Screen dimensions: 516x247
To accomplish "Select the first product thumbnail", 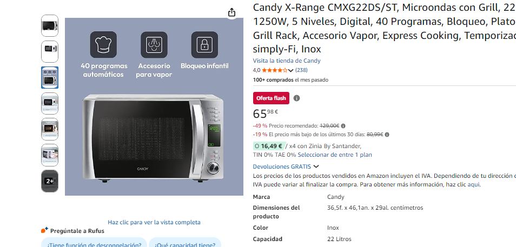I will (x=50, y=25).
